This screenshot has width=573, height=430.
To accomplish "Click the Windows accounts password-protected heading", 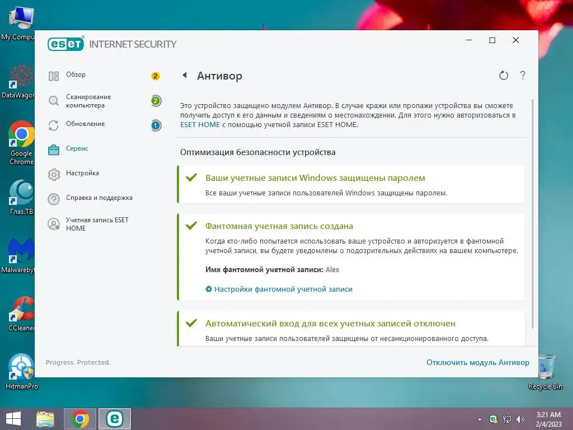I will click(315, 178).
